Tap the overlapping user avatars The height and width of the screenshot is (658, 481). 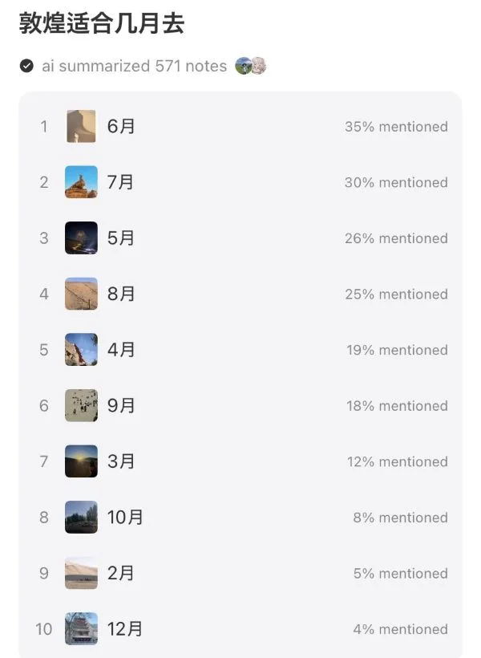(x=251, y=66)
